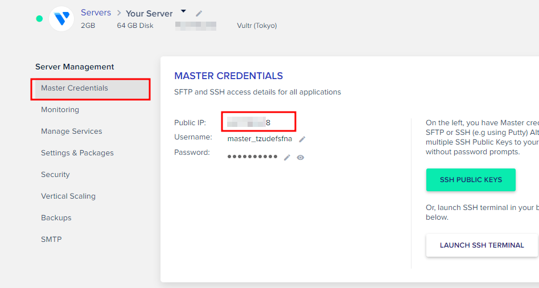Click the 2GB memory label
539x288 pixels.
point(88,26)
